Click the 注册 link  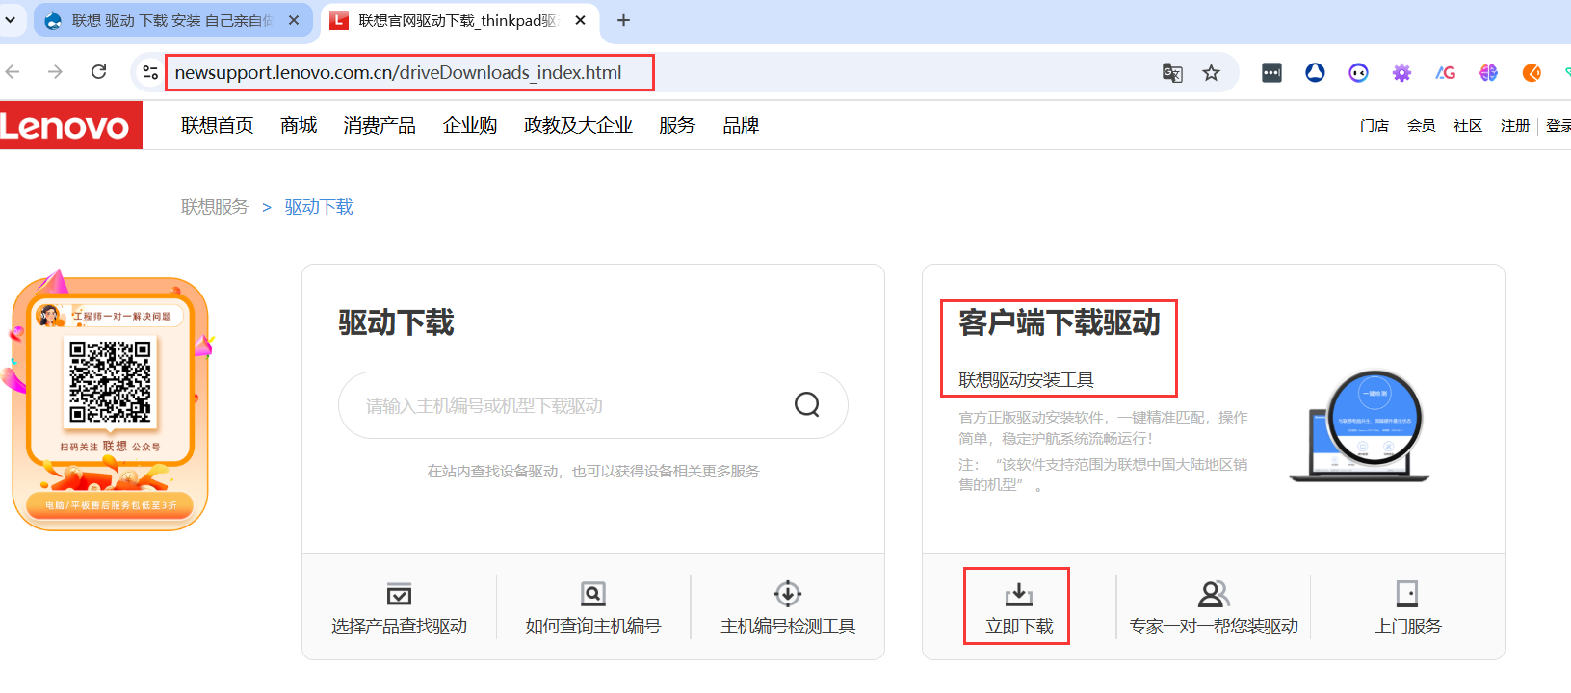(x=1515, y=126)
